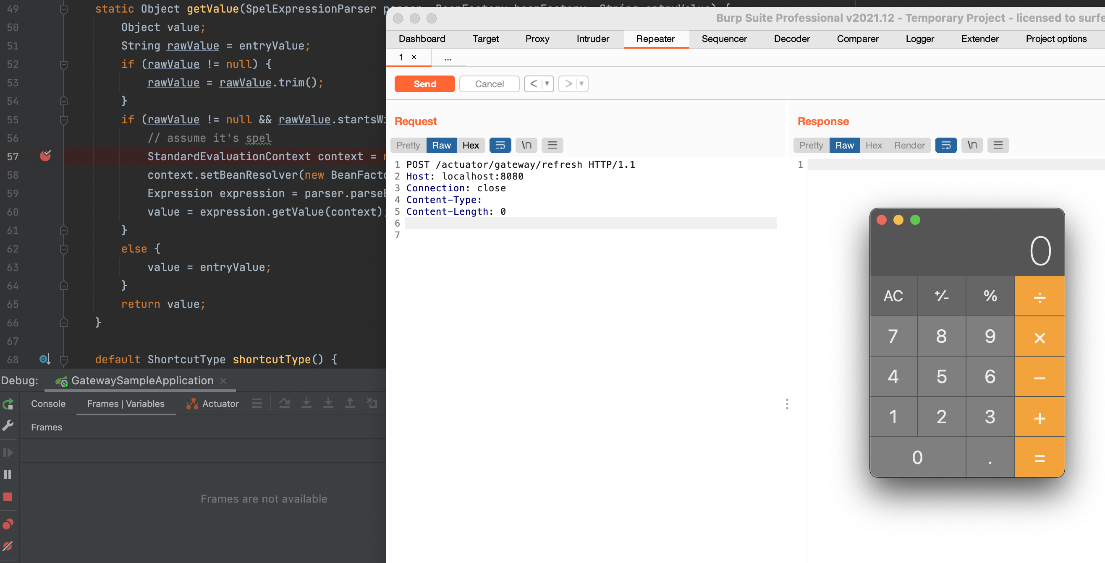Select Pretty view in Request pane
This screenshot has width=1105, height=563.
coord(408,145)
